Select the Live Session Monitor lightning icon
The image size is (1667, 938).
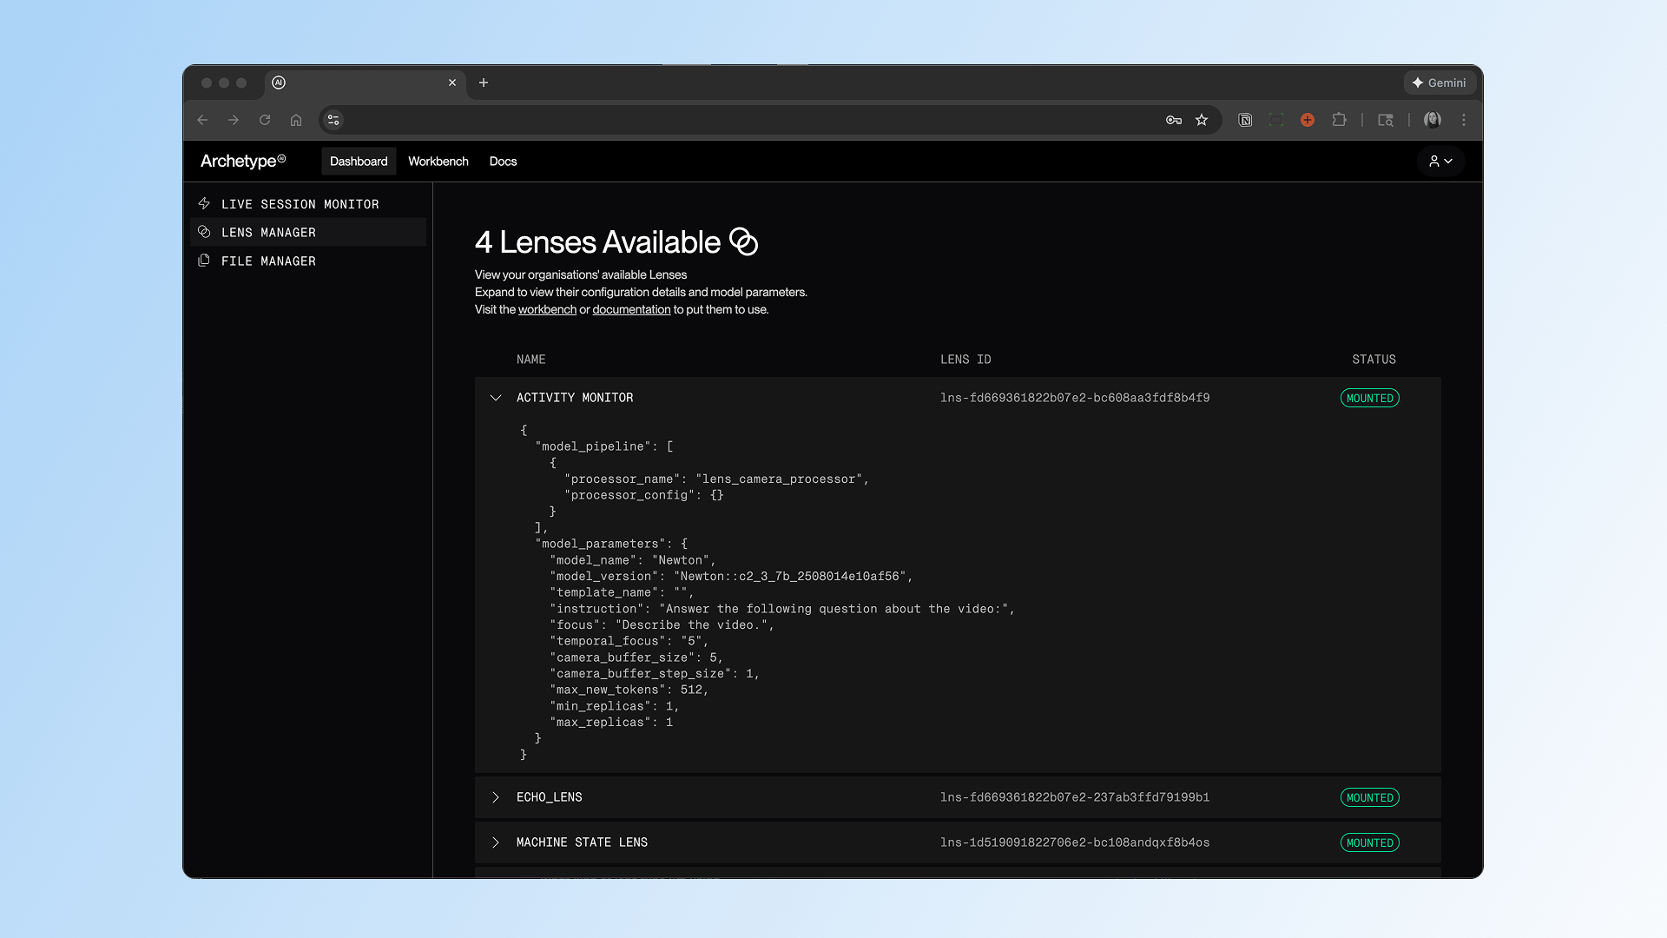[x=204, y=203]
